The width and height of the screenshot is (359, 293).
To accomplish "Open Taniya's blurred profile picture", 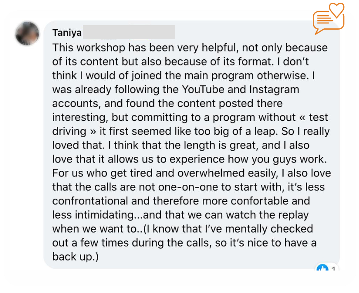I will 27,34.
